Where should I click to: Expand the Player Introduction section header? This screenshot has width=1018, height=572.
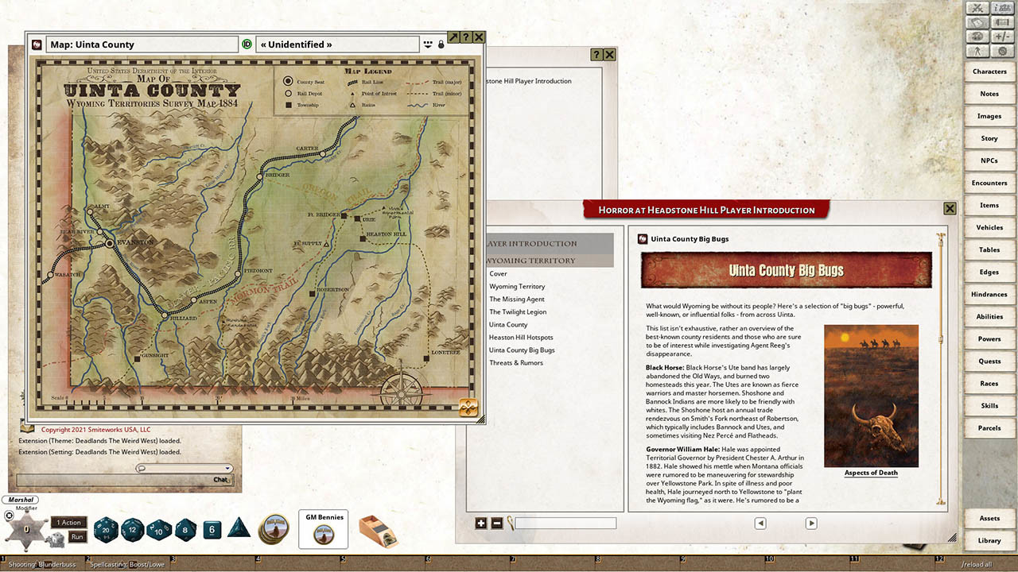coord(550,243)
